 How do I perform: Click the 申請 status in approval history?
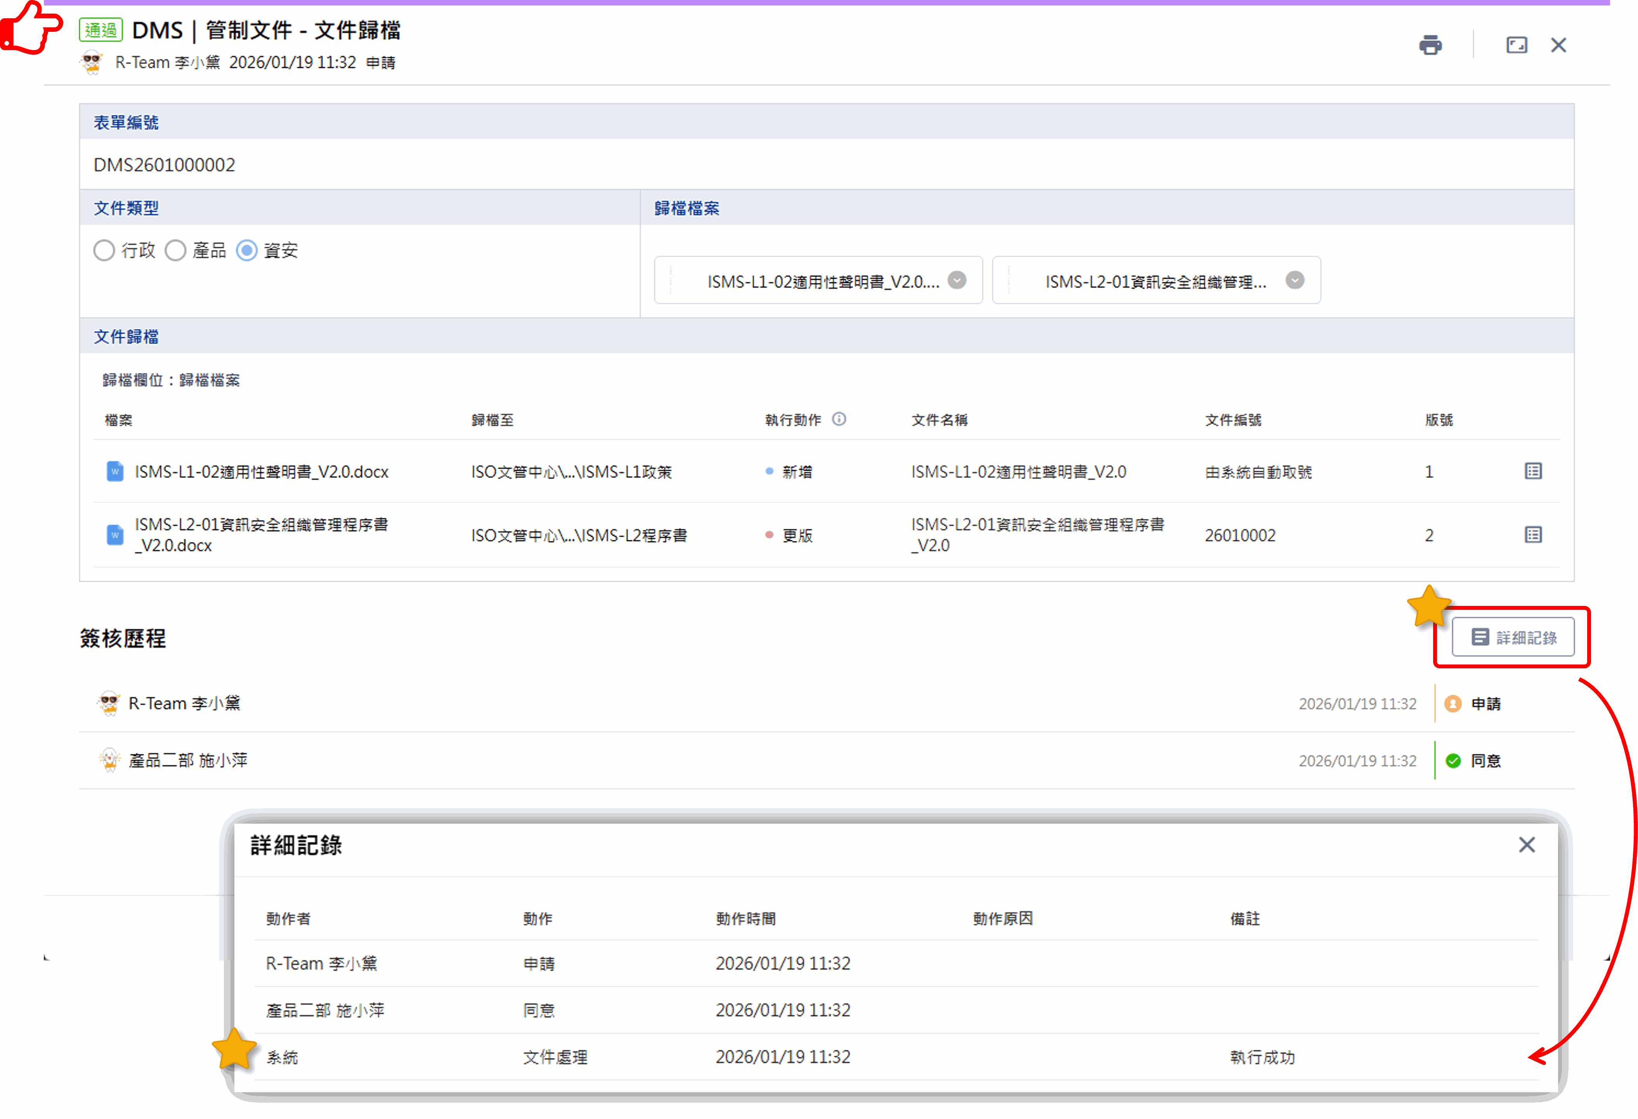1485,704
